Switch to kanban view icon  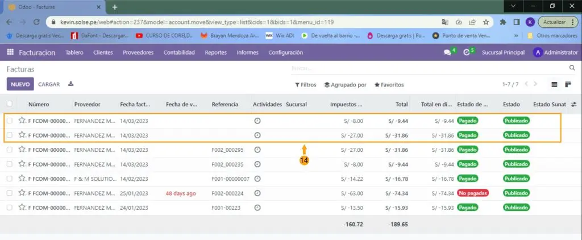(x=567, y=84)
